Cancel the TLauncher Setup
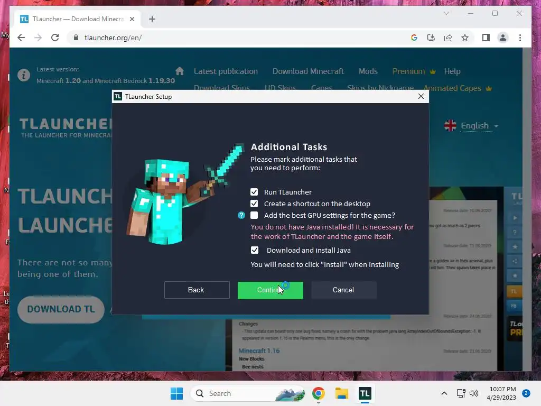 [343, 290]
